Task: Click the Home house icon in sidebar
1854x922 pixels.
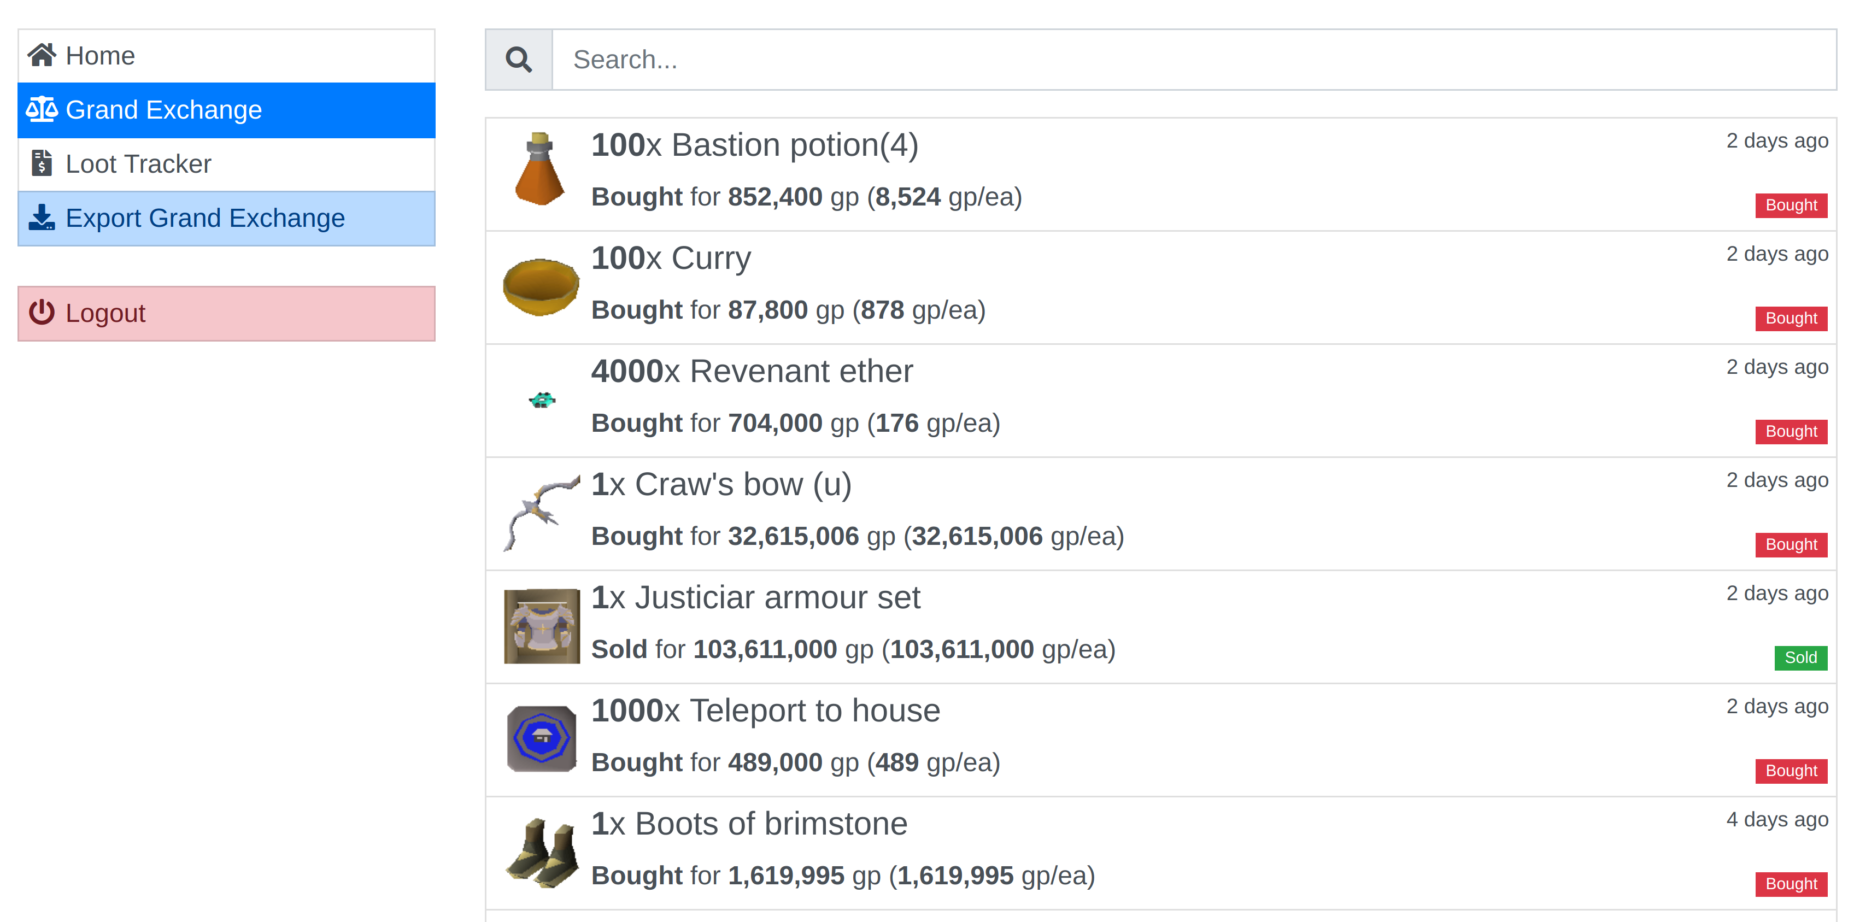Action: (43, 54)
